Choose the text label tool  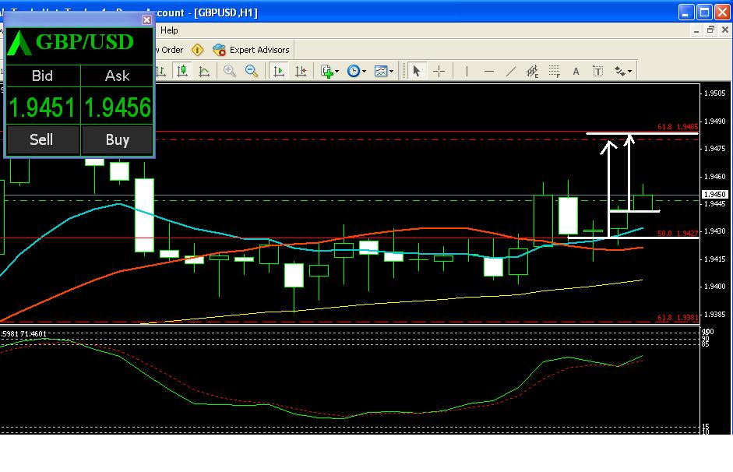pyautogui.click(x=597, y=71)
